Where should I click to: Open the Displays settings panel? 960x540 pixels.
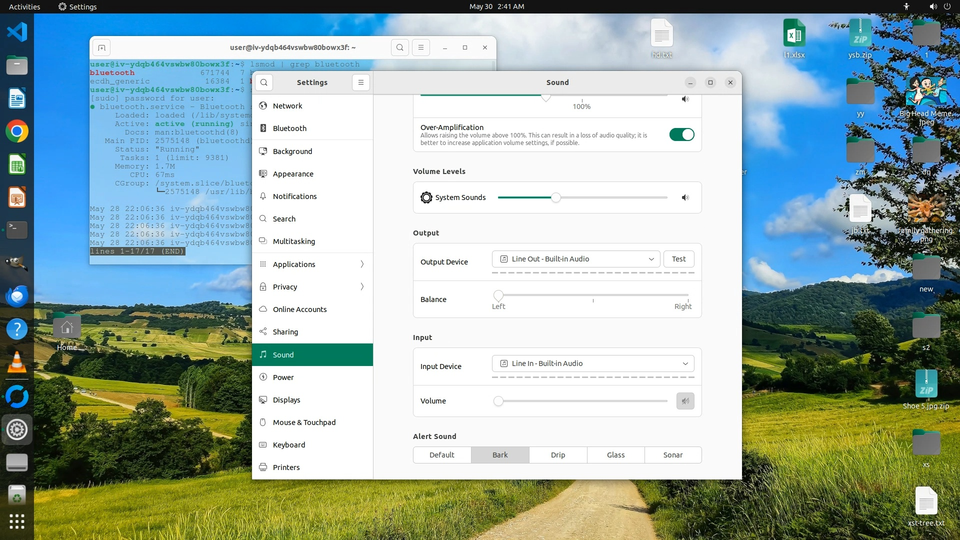point(286,400)
